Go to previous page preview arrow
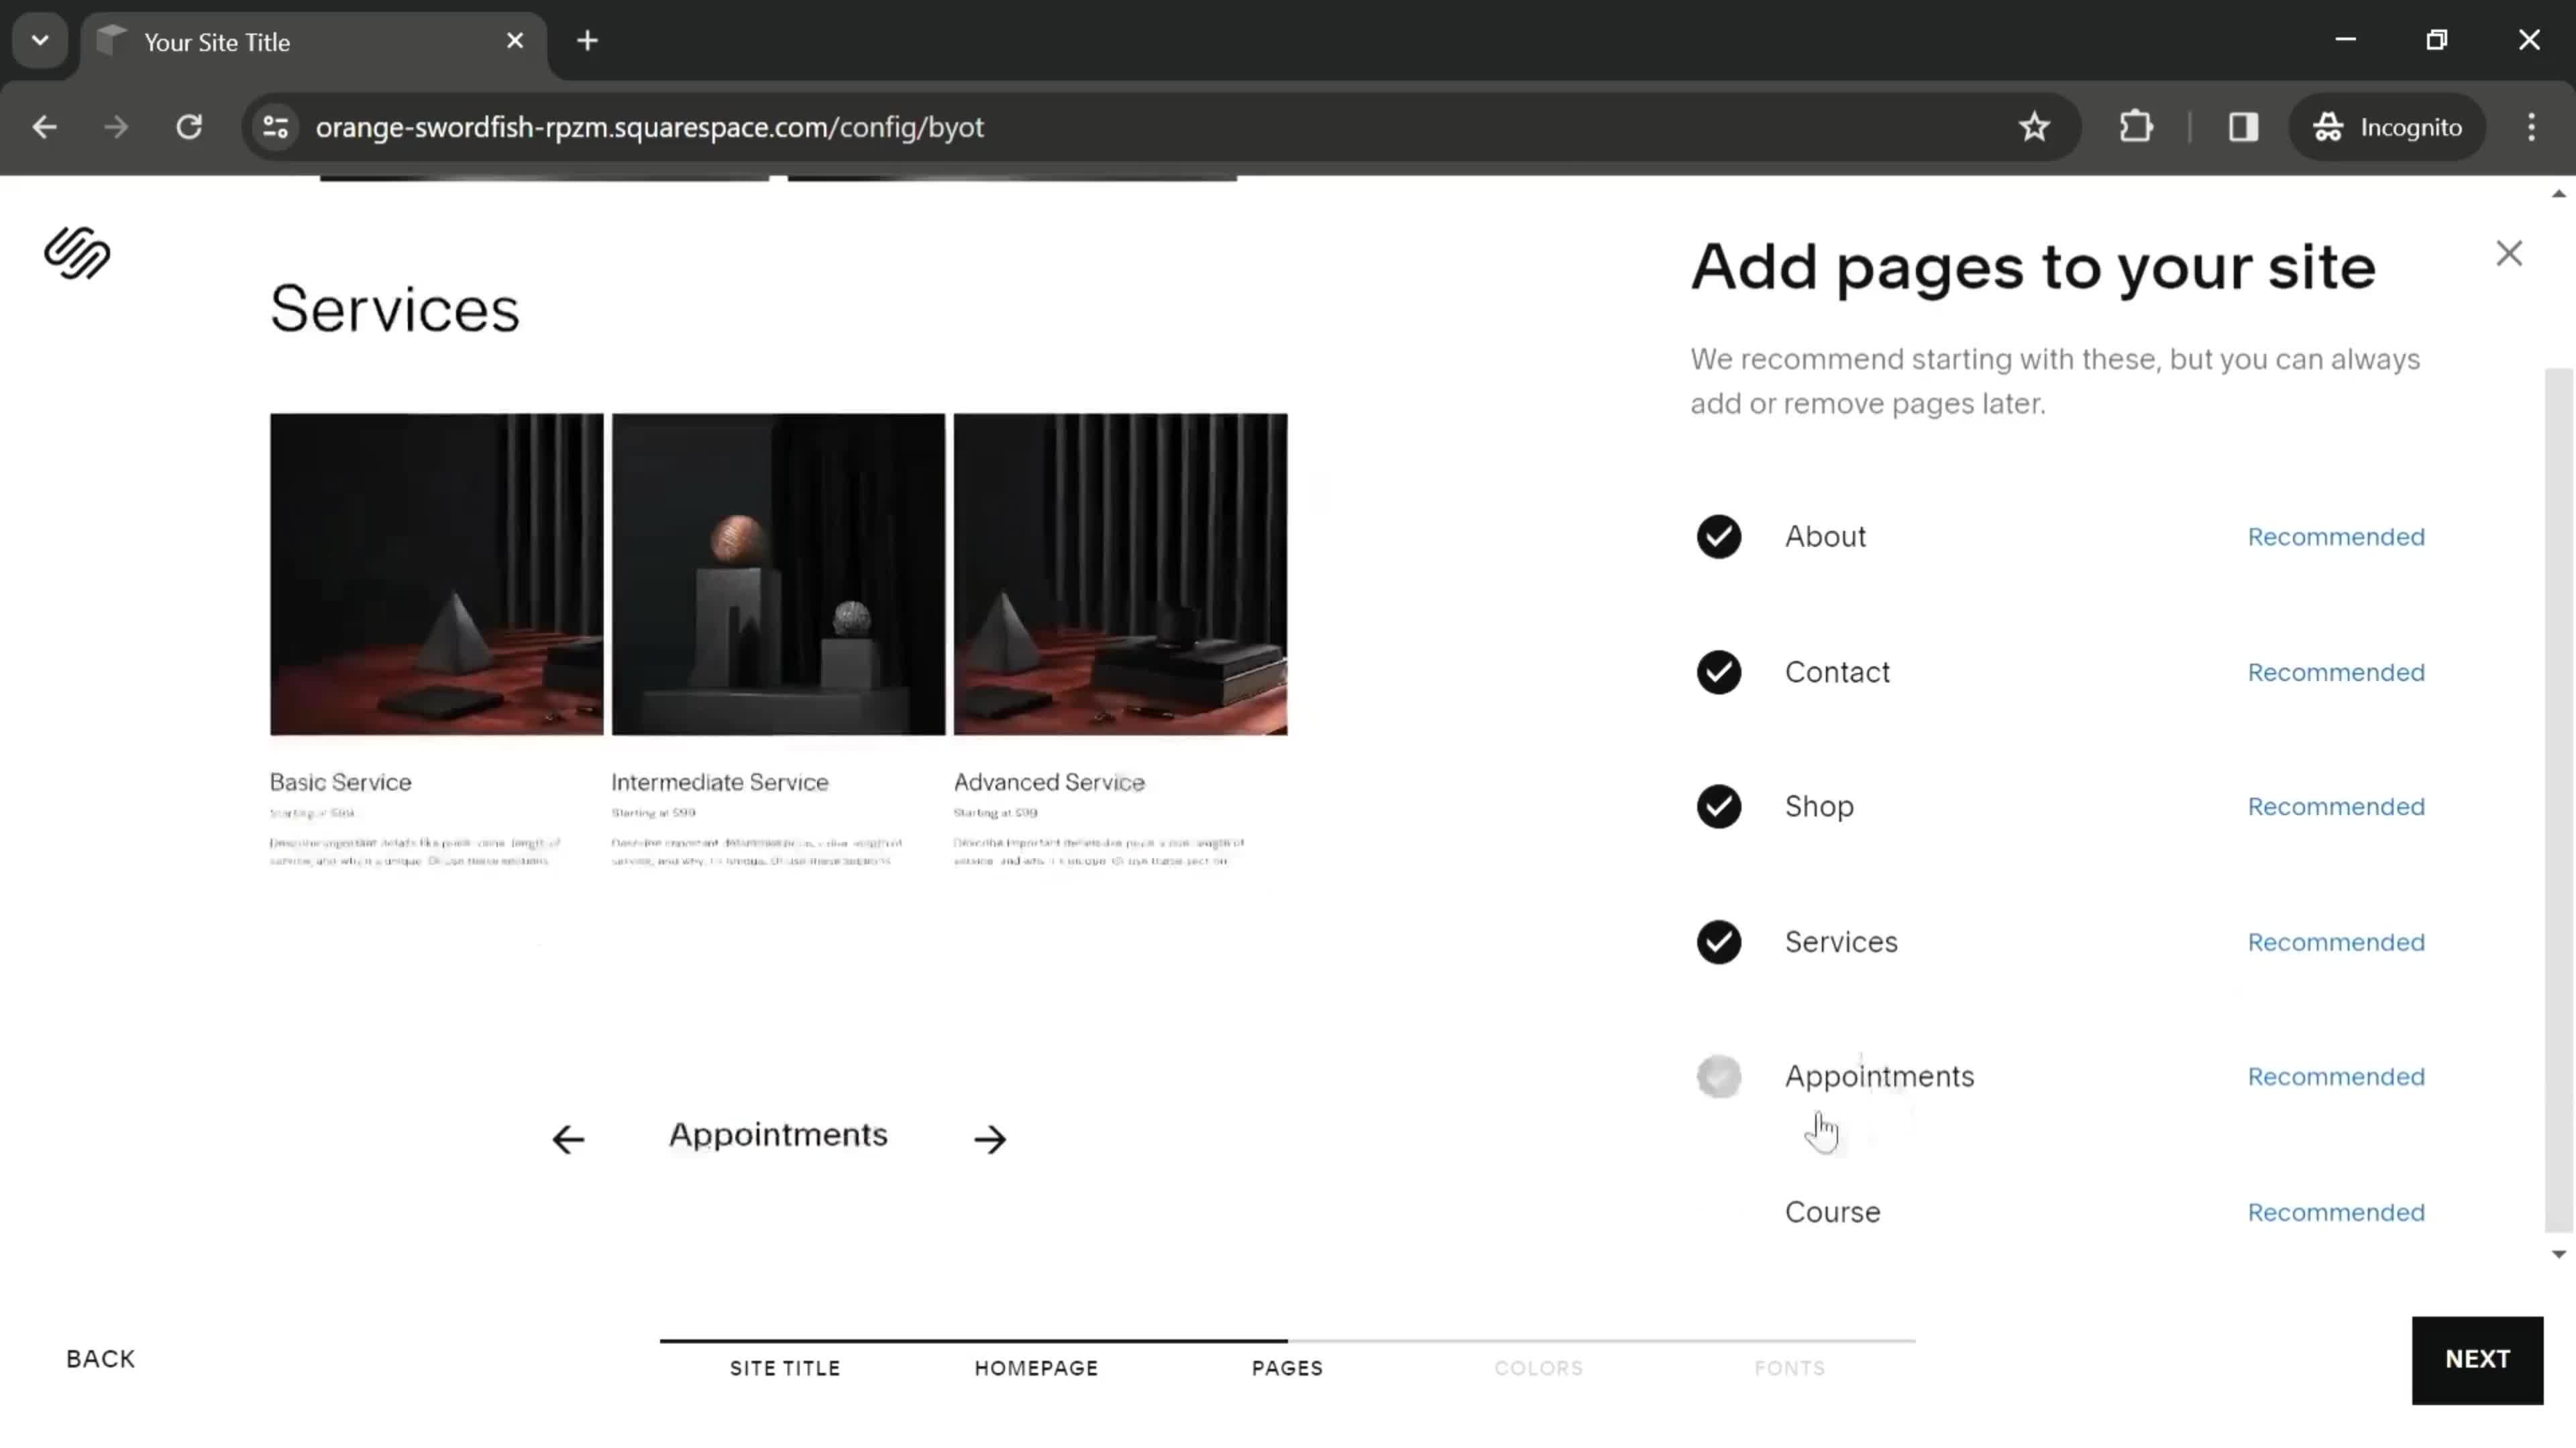Image resolution: width=2576 pixels, height=1448 pixels. [568, 1138]
